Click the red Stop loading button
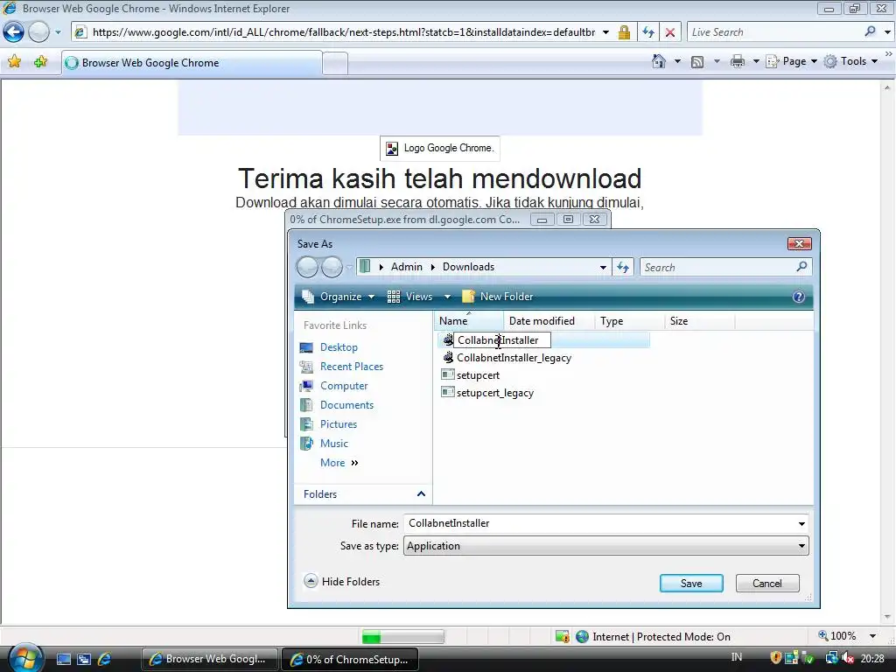896x672 pixels. [670, 32]
